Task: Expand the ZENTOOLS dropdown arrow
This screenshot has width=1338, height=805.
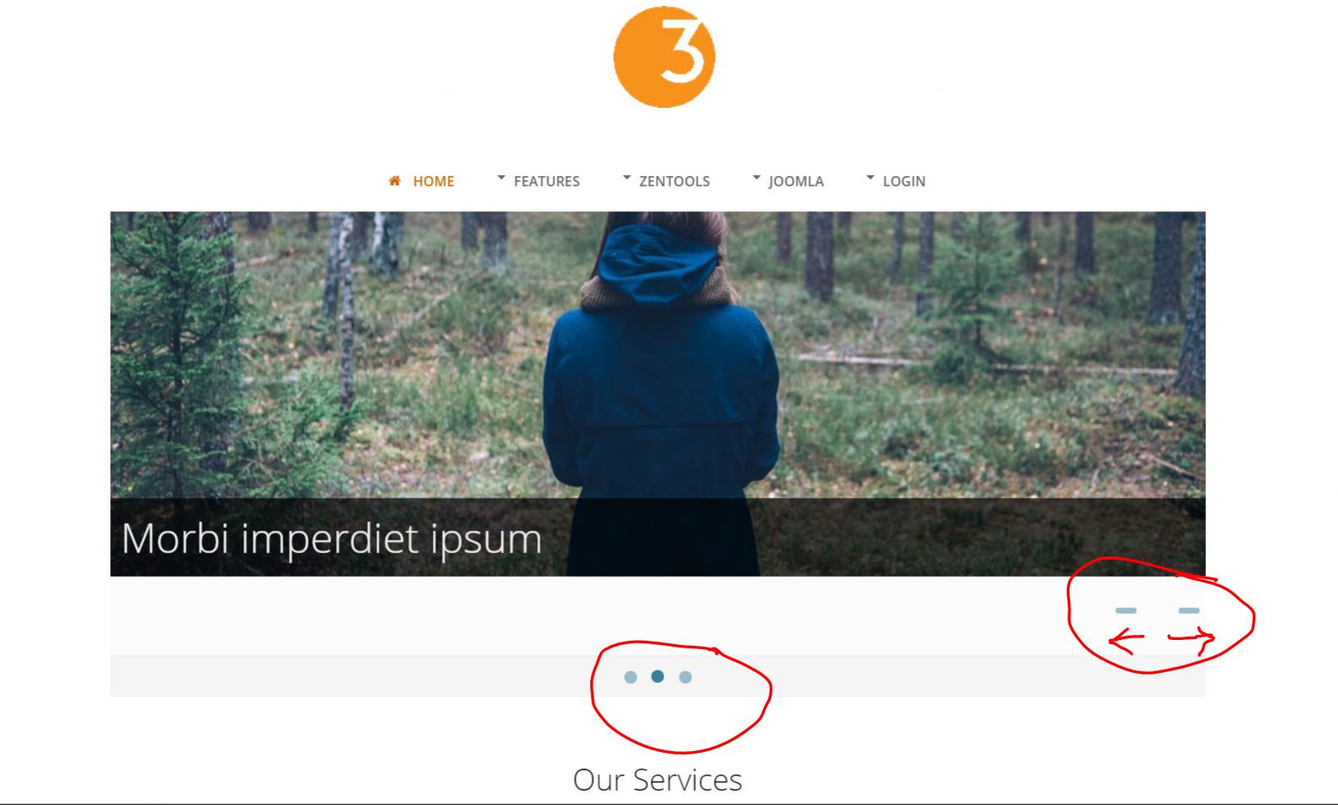Action: pos(626,178)
